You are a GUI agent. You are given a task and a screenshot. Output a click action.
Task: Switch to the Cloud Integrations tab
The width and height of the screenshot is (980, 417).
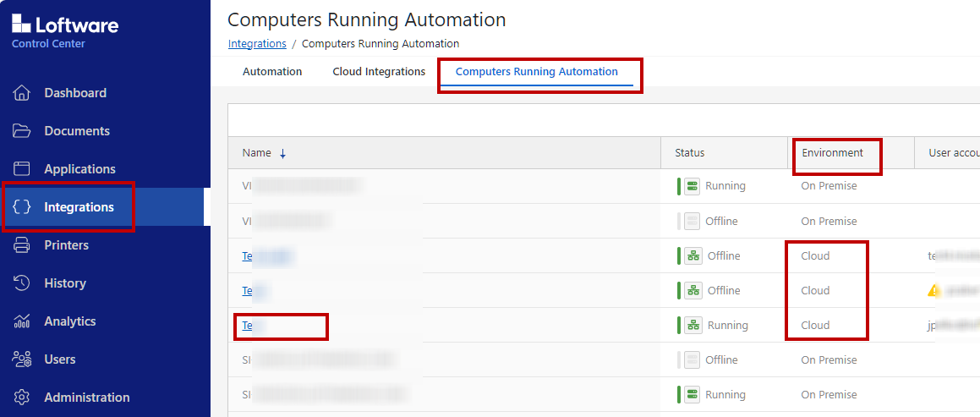[379, 72]
